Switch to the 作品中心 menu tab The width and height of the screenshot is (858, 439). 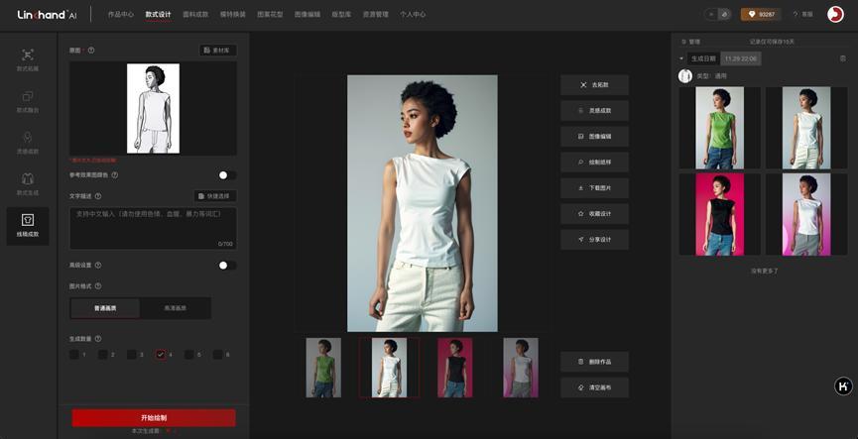[121, 15]
